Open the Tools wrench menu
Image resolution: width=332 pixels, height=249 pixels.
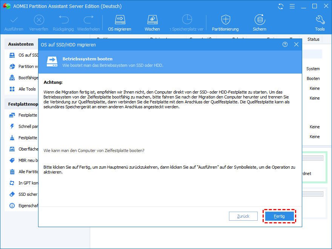click(x=320, y=23)
